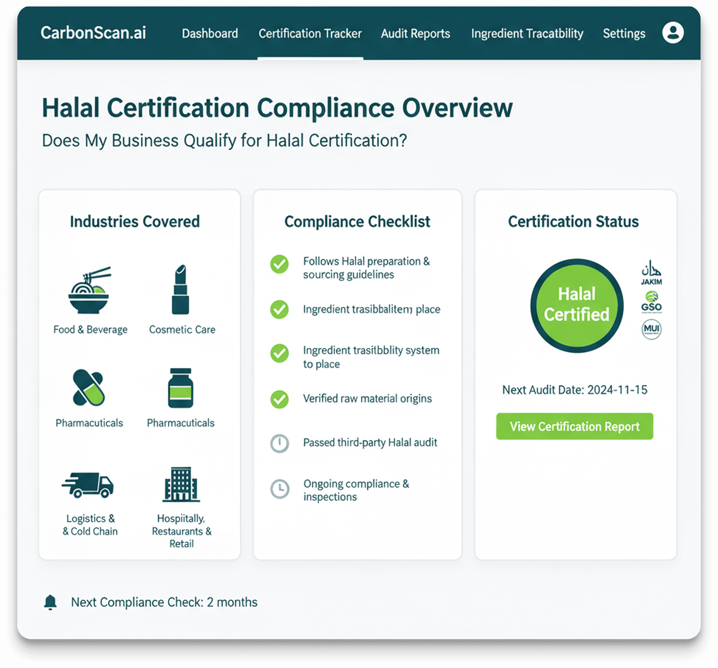Screen dimensions: 718x668
Task: Select the Logistics delivery truck icon
Action: 88,485
